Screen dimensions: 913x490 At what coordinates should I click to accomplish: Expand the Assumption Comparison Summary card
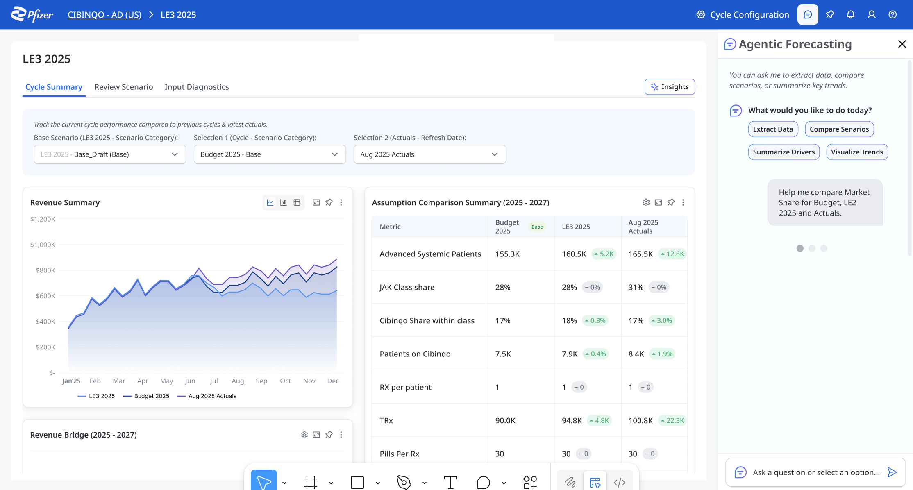659,202
